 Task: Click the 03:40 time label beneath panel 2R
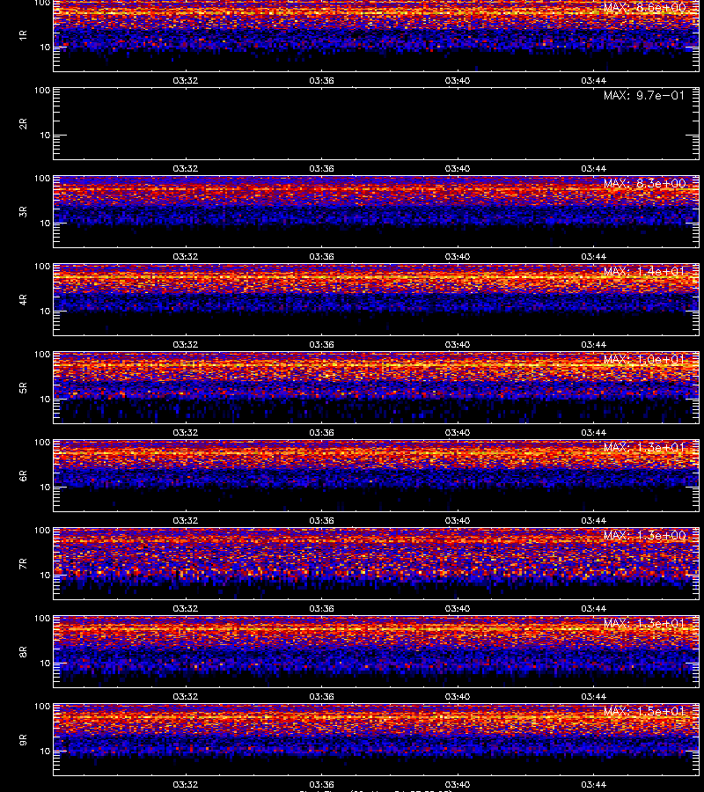458,169
